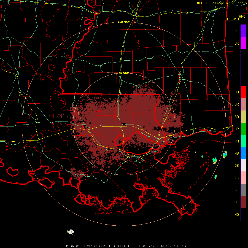The height and width of the screenshot is (248, 248).
Task: Select the GC gray legend swatch
Action: pos(243,190)
